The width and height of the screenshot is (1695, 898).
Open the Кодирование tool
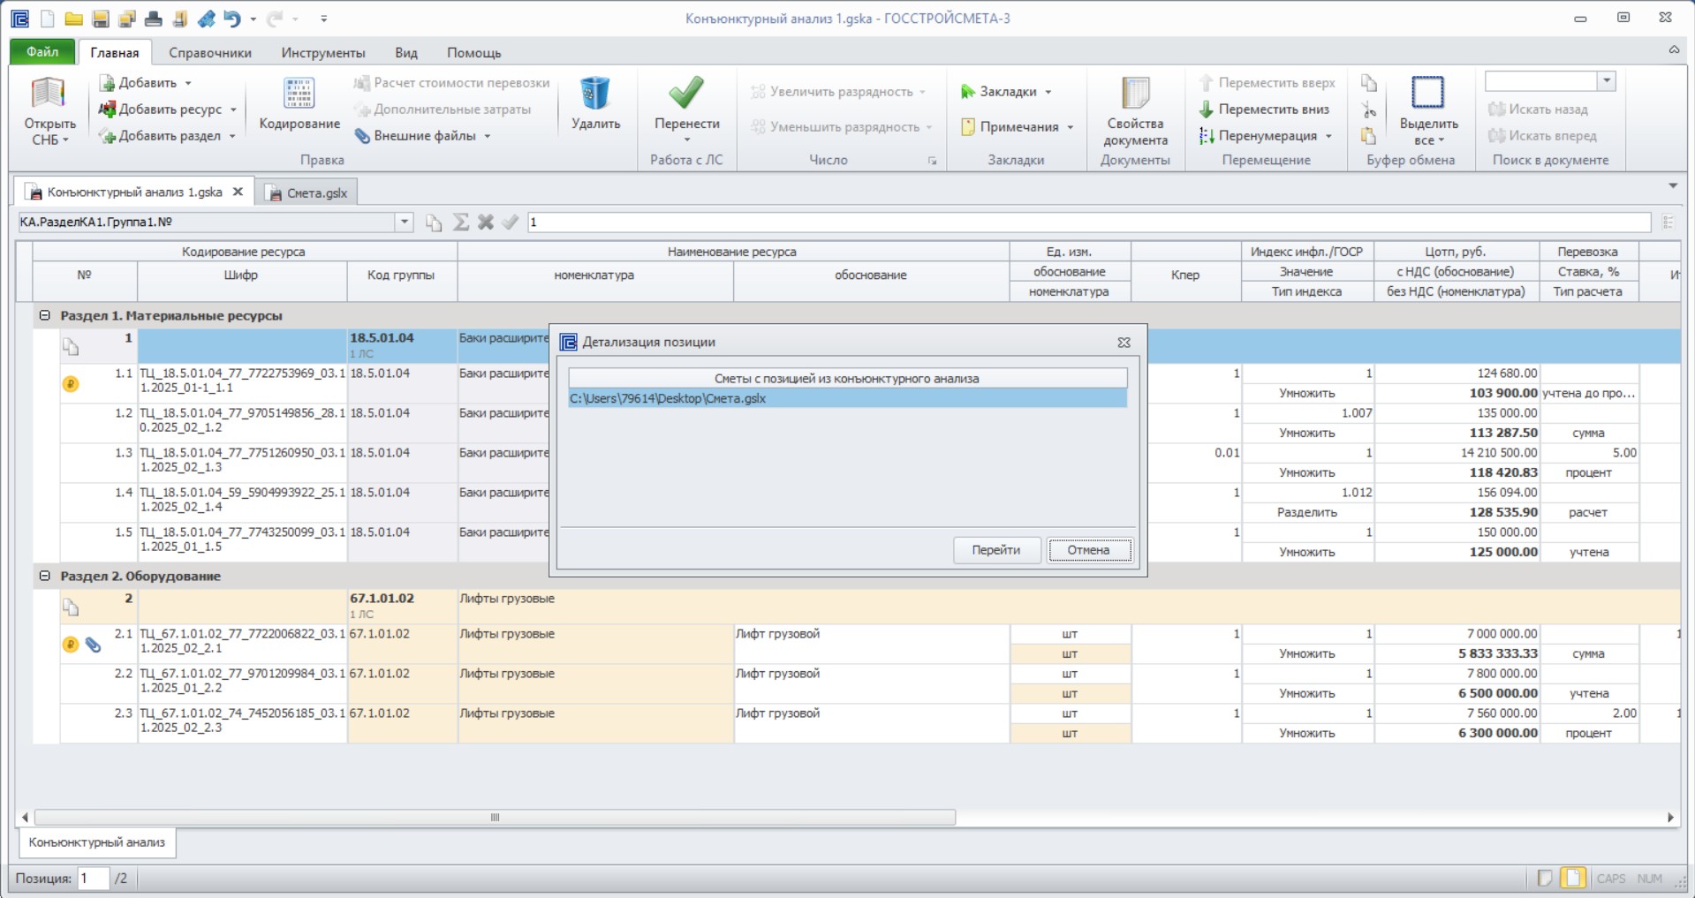299,105
